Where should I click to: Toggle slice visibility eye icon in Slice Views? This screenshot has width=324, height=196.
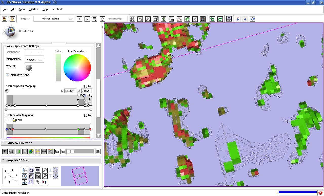5,151
